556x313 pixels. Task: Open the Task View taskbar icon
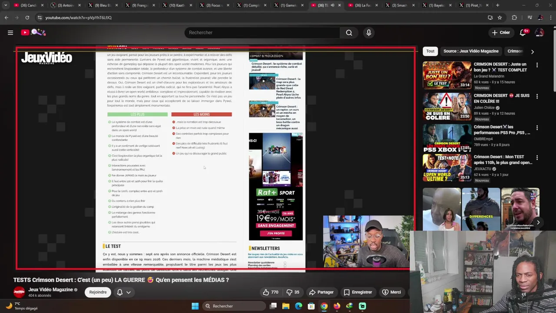click(273, 306)
